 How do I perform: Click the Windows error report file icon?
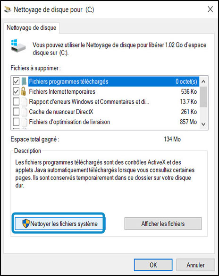pos(25,102)
